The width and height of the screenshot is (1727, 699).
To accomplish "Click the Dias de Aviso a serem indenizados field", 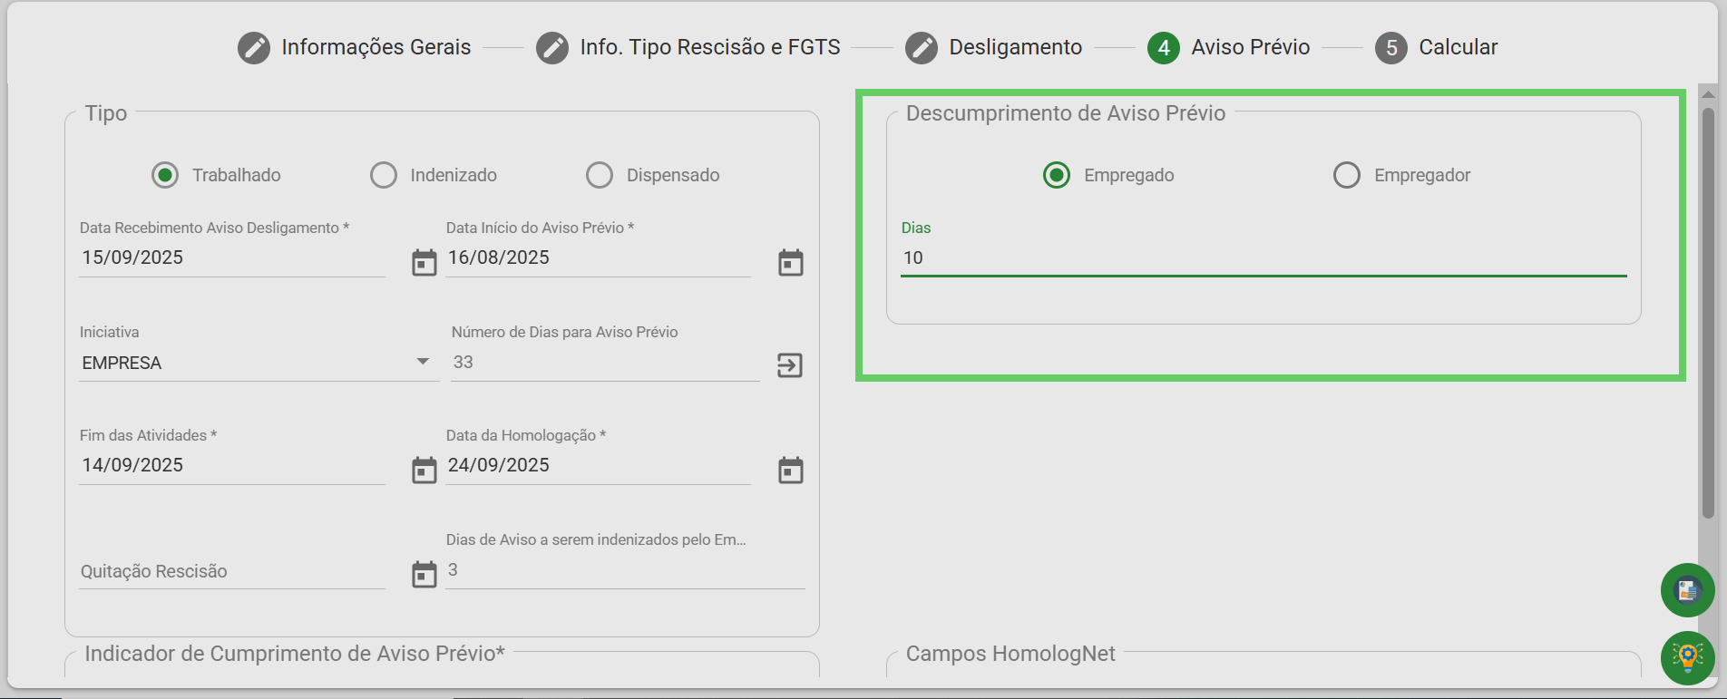I will (625, 570).
